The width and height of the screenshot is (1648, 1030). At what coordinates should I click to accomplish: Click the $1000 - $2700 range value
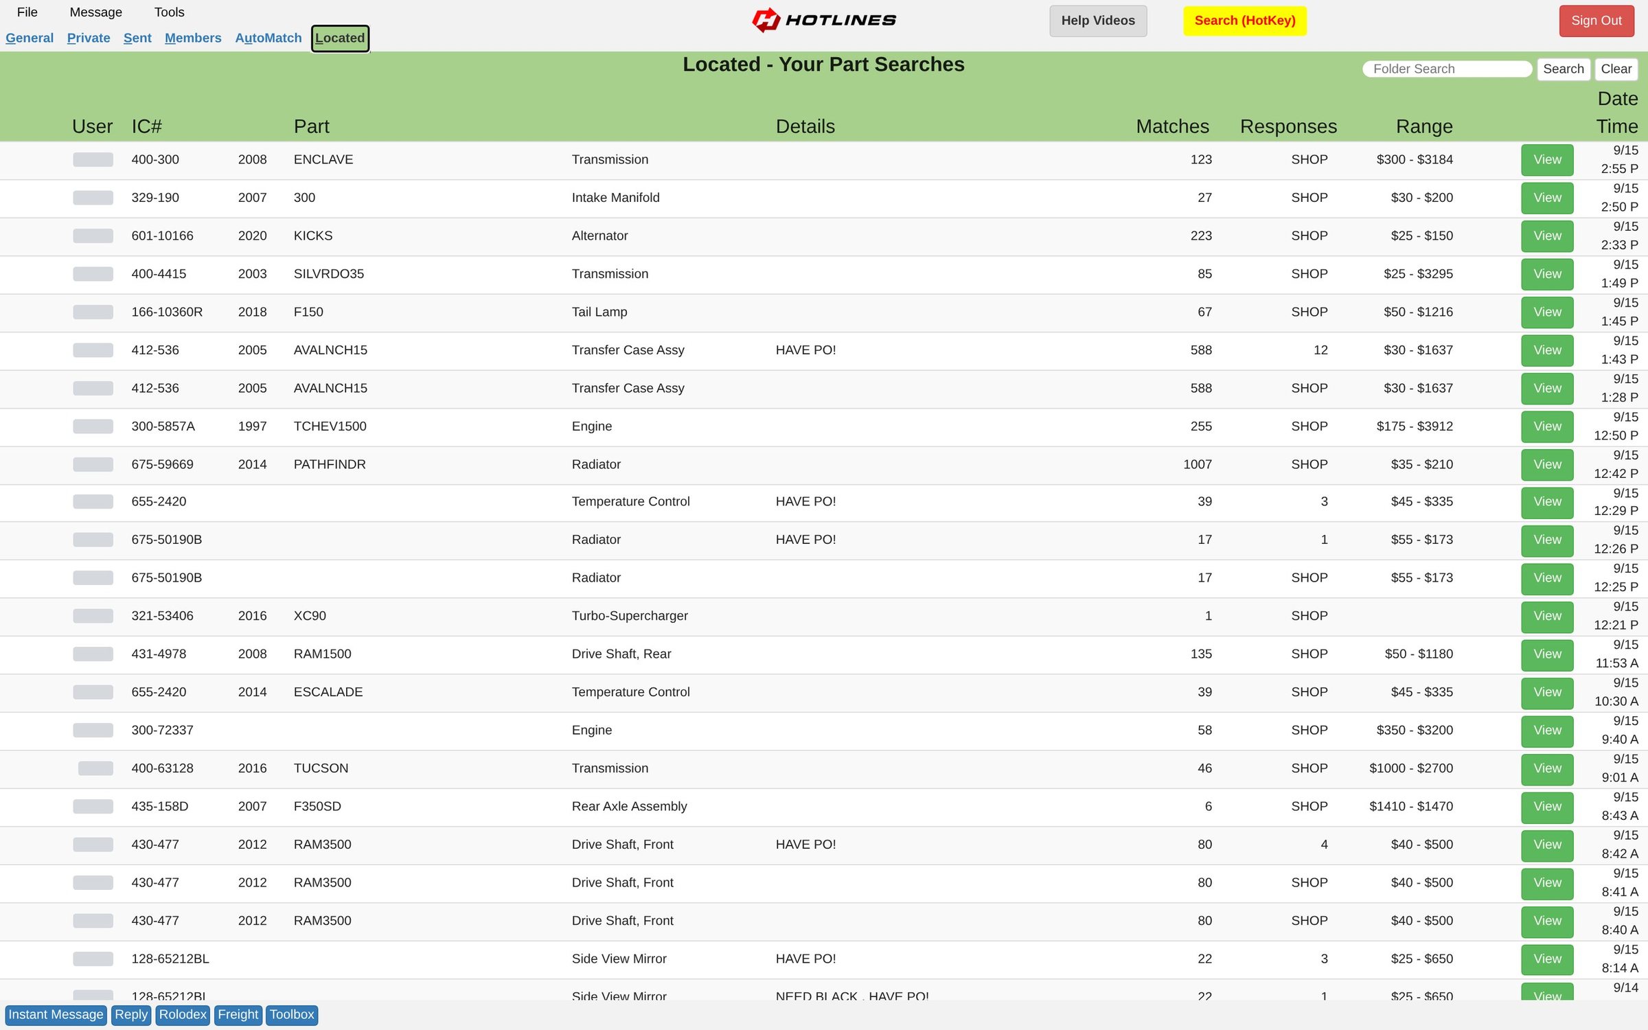point(1411,768)
